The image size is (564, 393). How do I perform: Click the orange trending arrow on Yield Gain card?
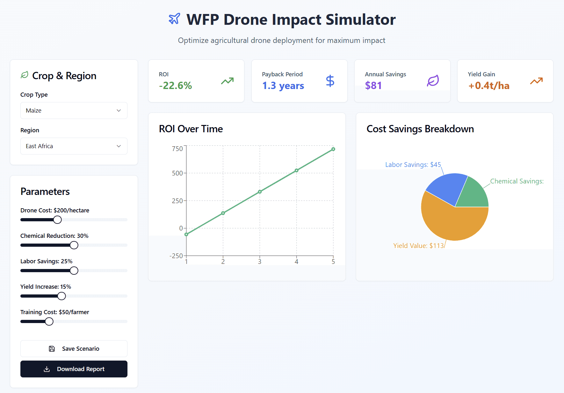tap(536, 81)
